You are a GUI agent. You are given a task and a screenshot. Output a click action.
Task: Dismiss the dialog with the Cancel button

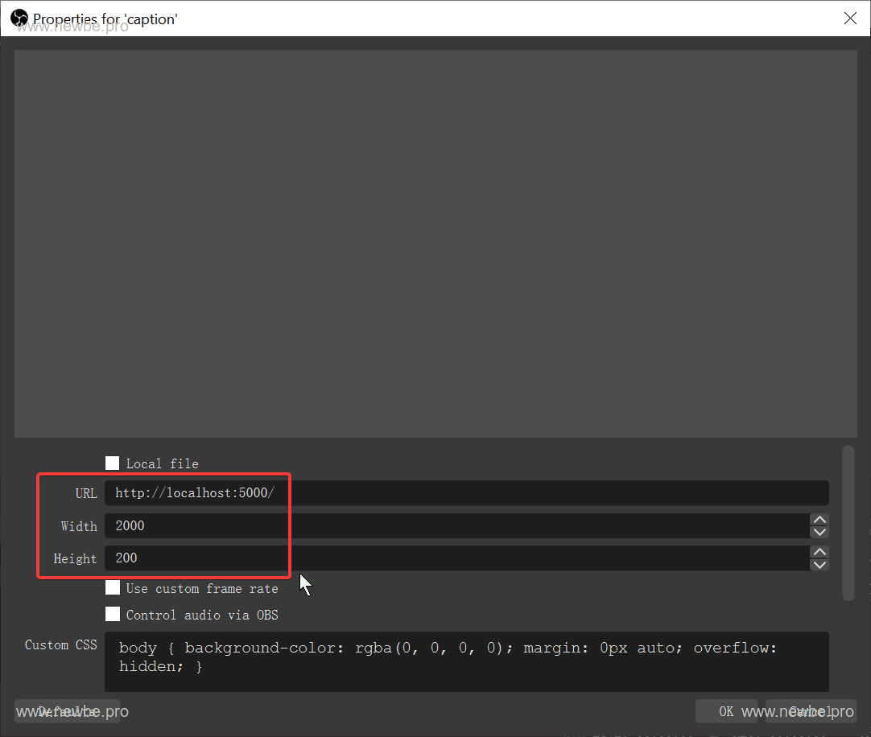click(x=811, y=711)
